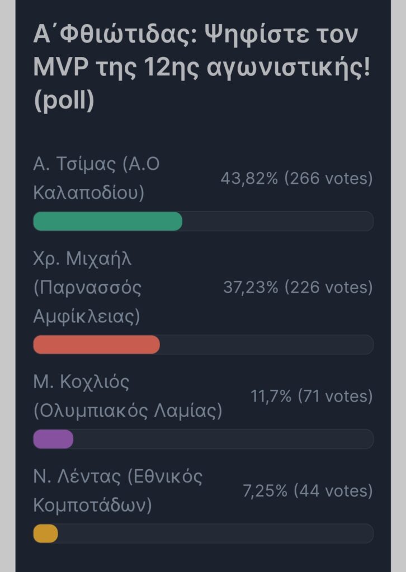
Task: Click the Παρνασσός team name text
Action: click(x=87, y=288)
